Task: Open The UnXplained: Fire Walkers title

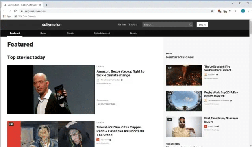Action: coord(219,68)
